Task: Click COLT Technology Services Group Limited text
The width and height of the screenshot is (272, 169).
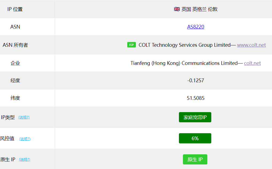Action: [x=184, y=45]
